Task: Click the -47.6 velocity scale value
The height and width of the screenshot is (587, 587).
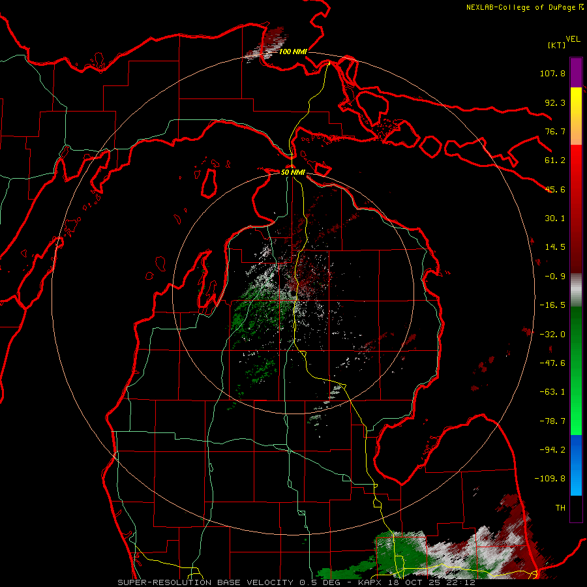Action: tap(552, 363)
